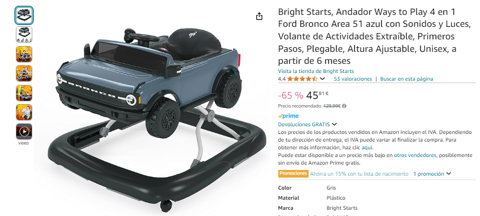Screen dimensions: 480x216
Task: Click the aquí link for IVA information
Action: click(x=367, y=147)
